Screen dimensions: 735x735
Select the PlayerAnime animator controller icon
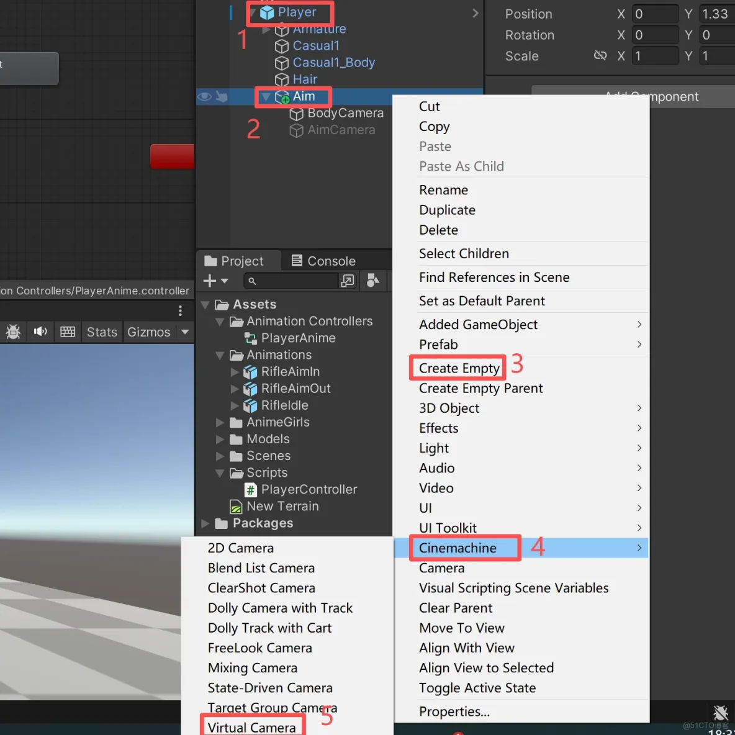[x=251, y=338]
